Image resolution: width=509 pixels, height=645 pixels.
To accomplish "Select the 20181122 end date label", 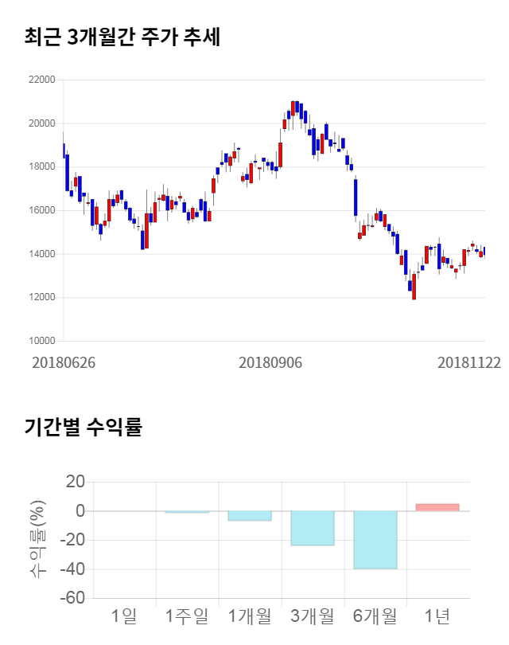I will (x=469, y=362).
